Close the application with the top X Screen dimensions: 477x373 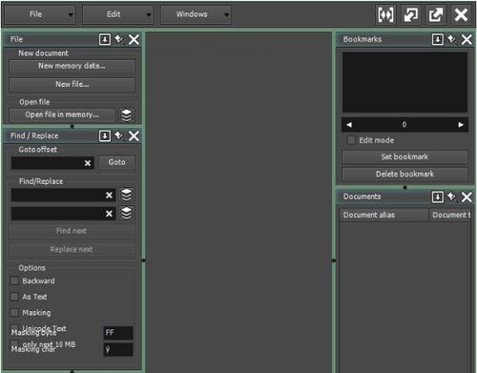point(461,14)
